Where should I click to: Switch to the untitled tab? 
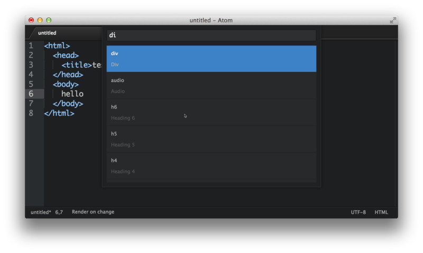(48, 33)
